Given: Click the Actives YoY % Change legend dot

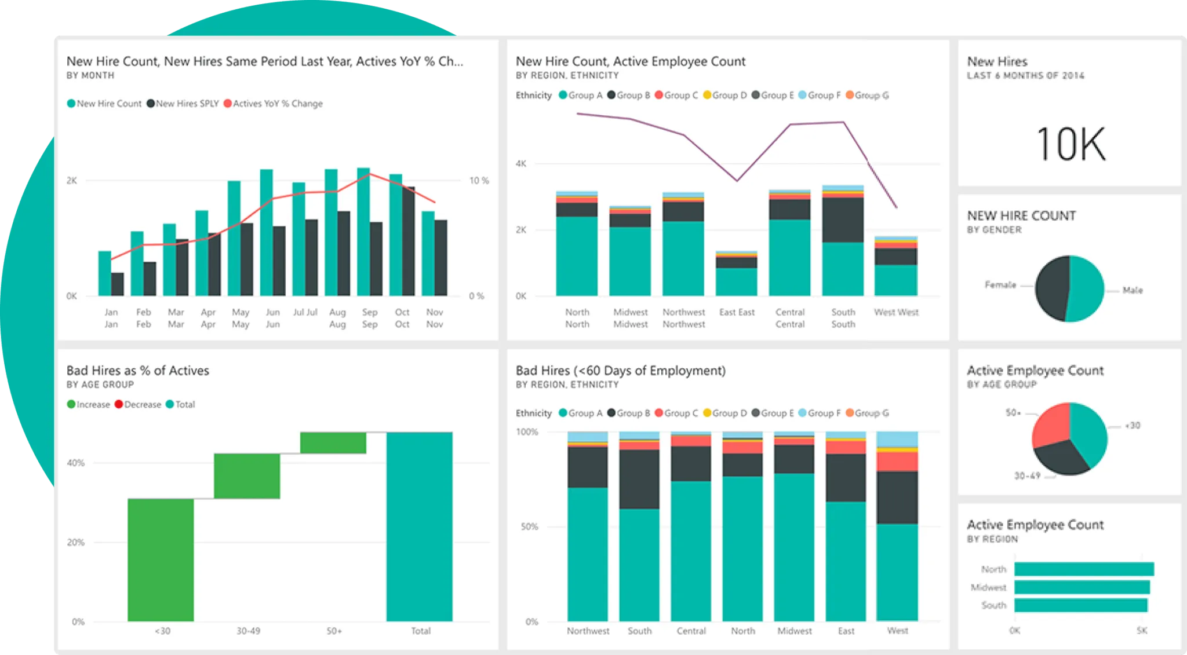Looking at the screenshot, I should (228, 104).
